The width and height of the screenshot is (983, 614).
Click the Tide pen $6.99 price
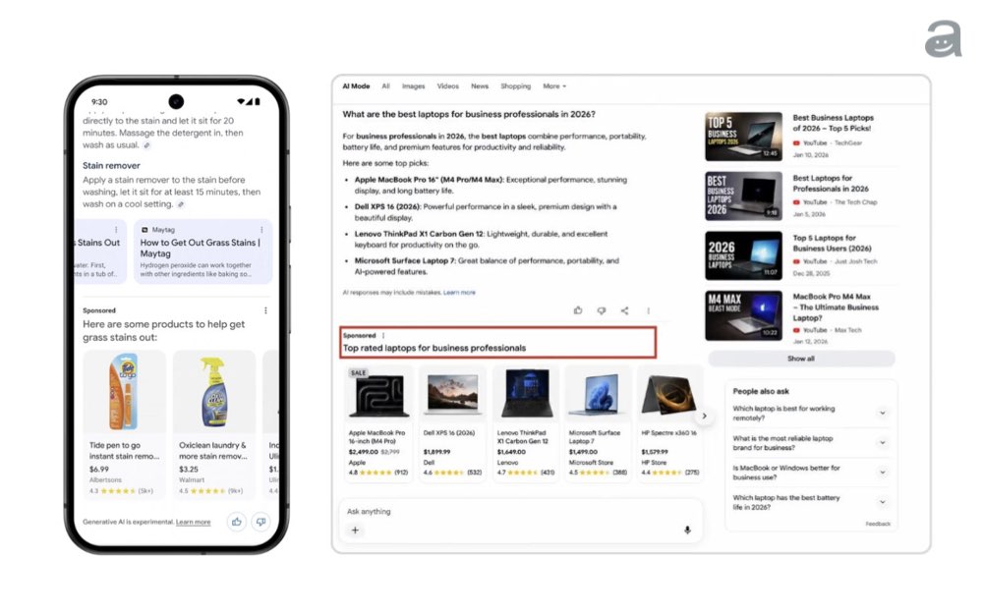click(99, 469)
